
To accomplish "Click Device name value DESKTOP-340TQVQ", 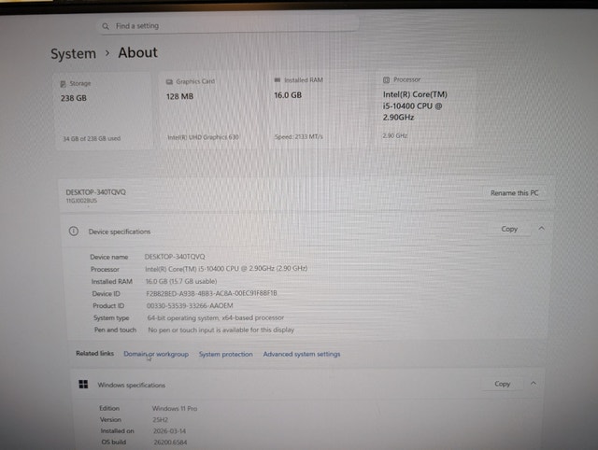I will tap(175, 257).
